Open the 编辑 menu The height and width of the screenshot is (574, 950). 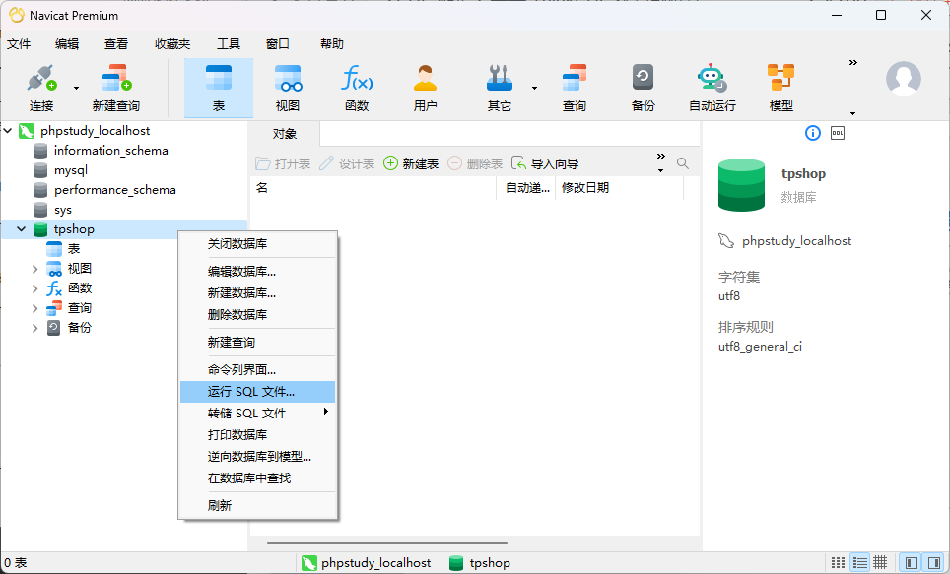(x=67, y=43)
